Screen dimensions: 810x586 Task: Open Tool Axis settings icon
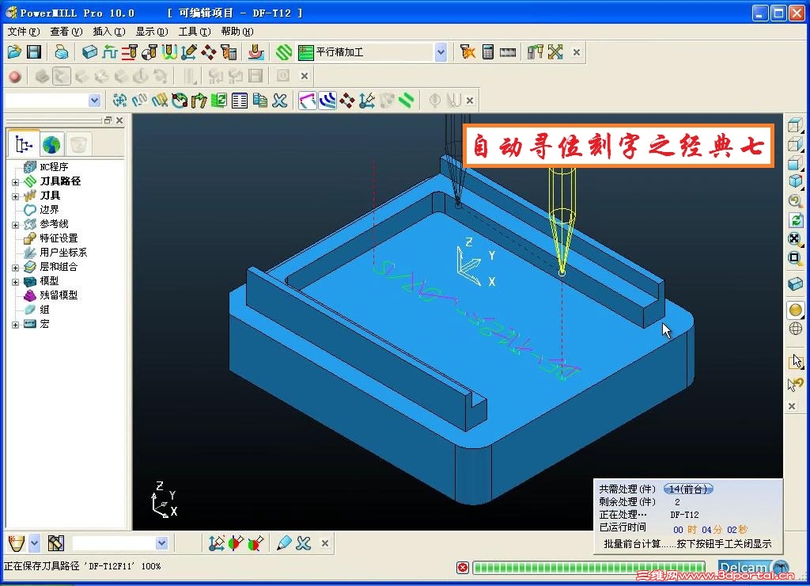point(189,51)
